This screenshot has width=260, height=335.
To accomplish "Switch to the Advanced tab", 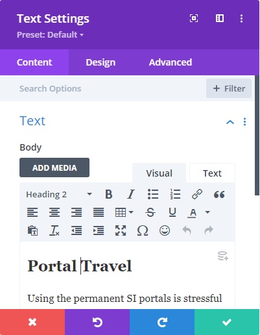I will point(171,62).
